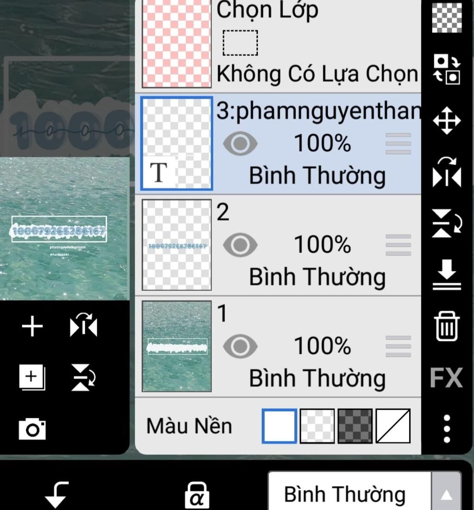Click the Move layer transform icon
The width and height of the screenshot is (474, 510).
coord(447,121)
